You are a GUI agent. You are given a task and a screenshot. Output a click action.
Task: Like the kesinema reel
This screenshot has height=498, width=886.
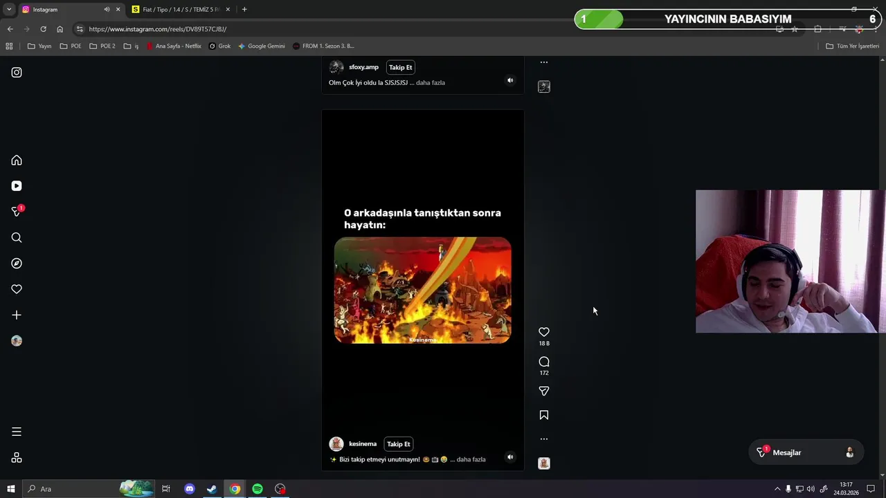point(544,332)
